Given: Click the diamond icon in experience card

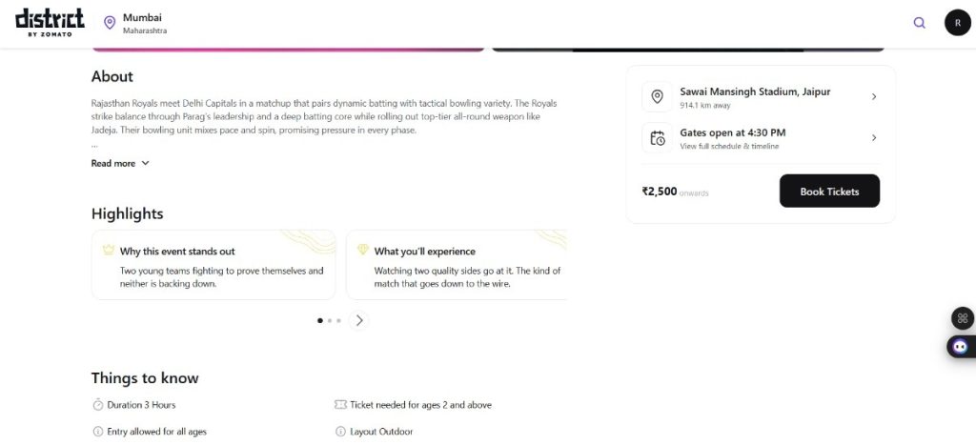Looking at the screenshot, I should click(362, 251).
